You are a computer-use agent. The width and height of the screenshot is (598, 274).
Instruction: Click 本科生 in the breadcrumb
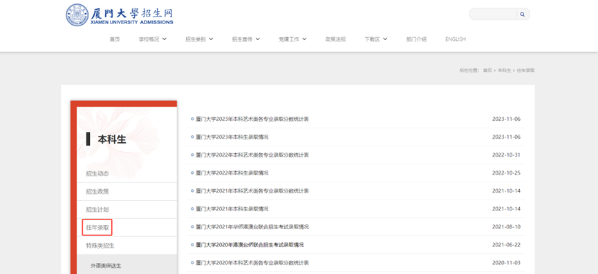[x=504, y=70]
